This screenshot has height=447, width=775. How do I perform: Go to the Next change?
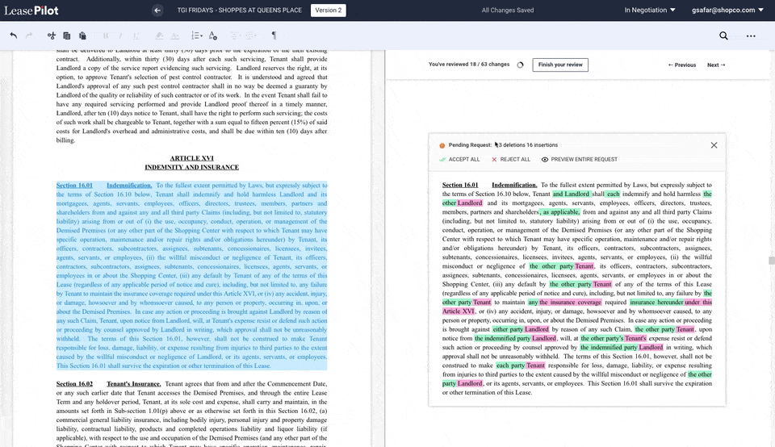[x=716, y=65]
